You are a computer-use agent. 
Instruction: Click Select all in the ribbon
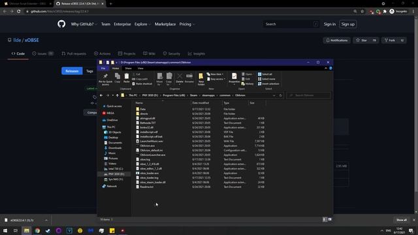(265, 74)
